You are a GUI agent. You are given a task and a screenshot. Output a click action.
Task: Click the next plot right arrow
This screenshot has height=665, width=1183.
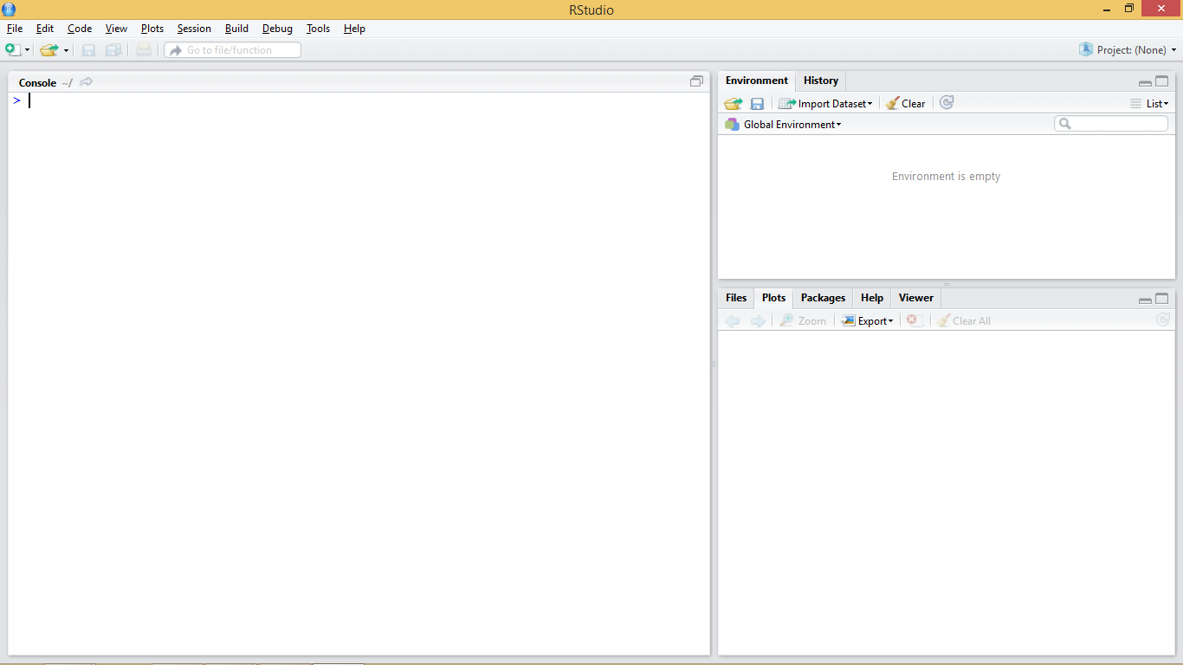pos(758,320)
